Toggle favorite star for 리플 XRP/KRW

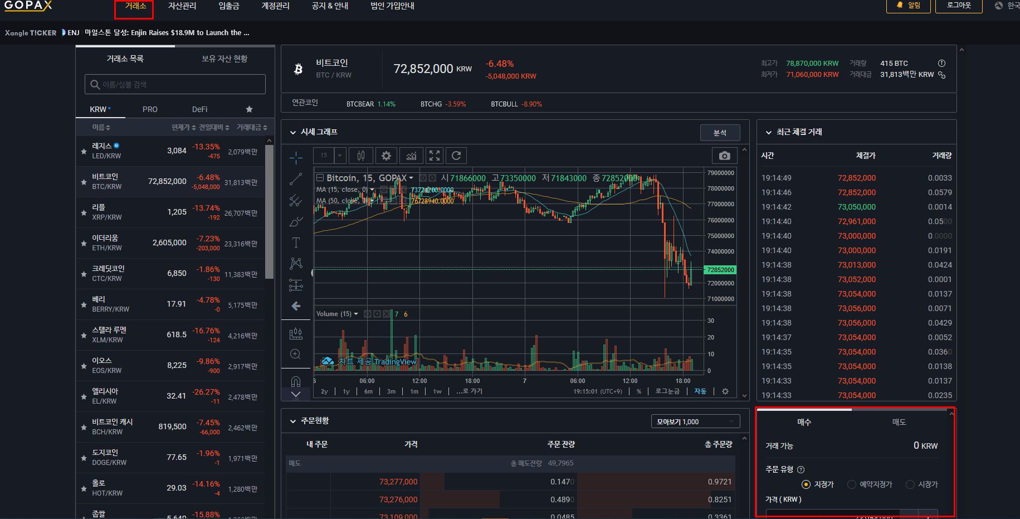[84, 212]
